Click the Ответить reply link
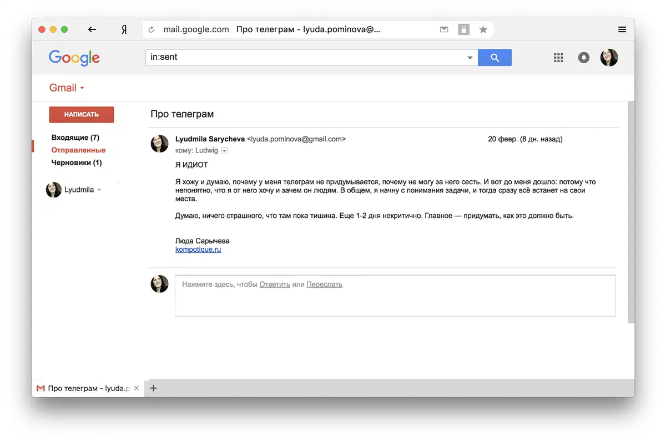This screenshot has width=666, height=442. (x=275, y=284)
